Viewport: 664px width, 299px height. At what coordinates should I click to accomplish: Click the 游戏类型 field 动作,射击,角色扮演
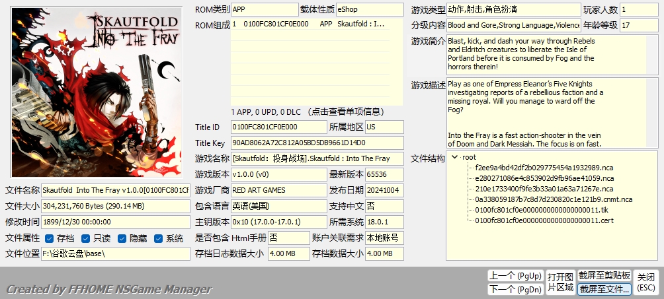tap(514, 9)
